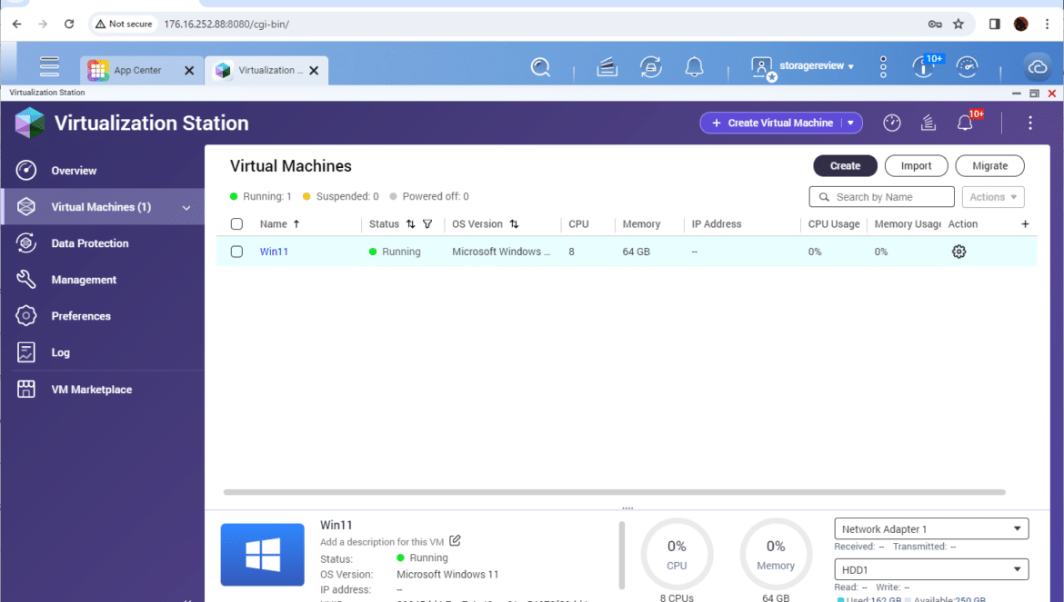Open Virtualization Station notifications bell with 10+
The width and height of the screenshot is (1064, 602).
[967, 122]
